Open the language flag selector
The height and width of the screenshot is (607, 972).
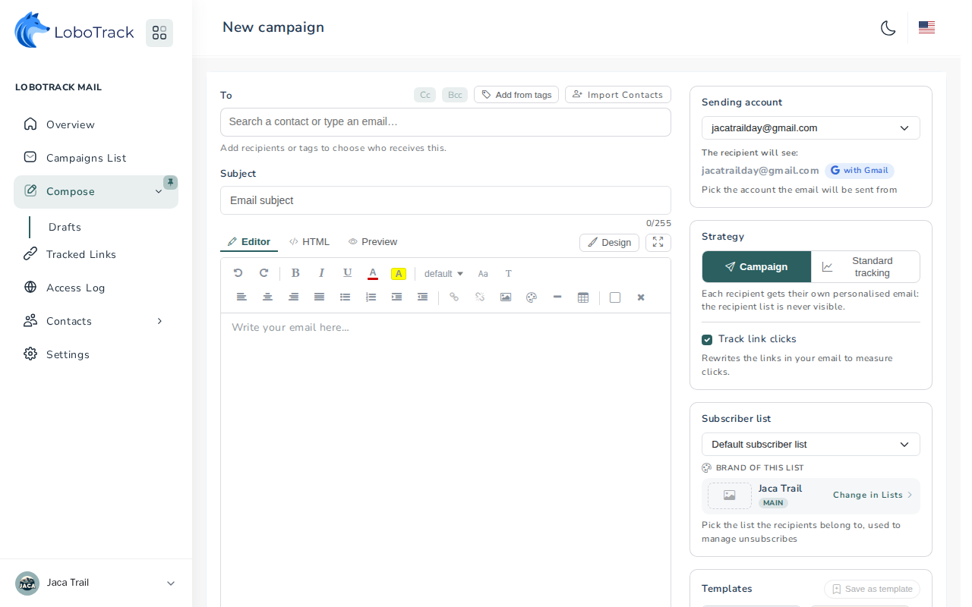click(x=926, y=27)
